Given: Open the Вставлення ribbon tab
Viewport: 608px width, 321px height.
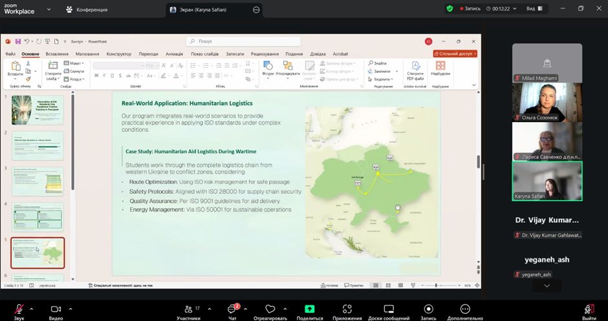Looking at the screenshot, I should [57, 54].
